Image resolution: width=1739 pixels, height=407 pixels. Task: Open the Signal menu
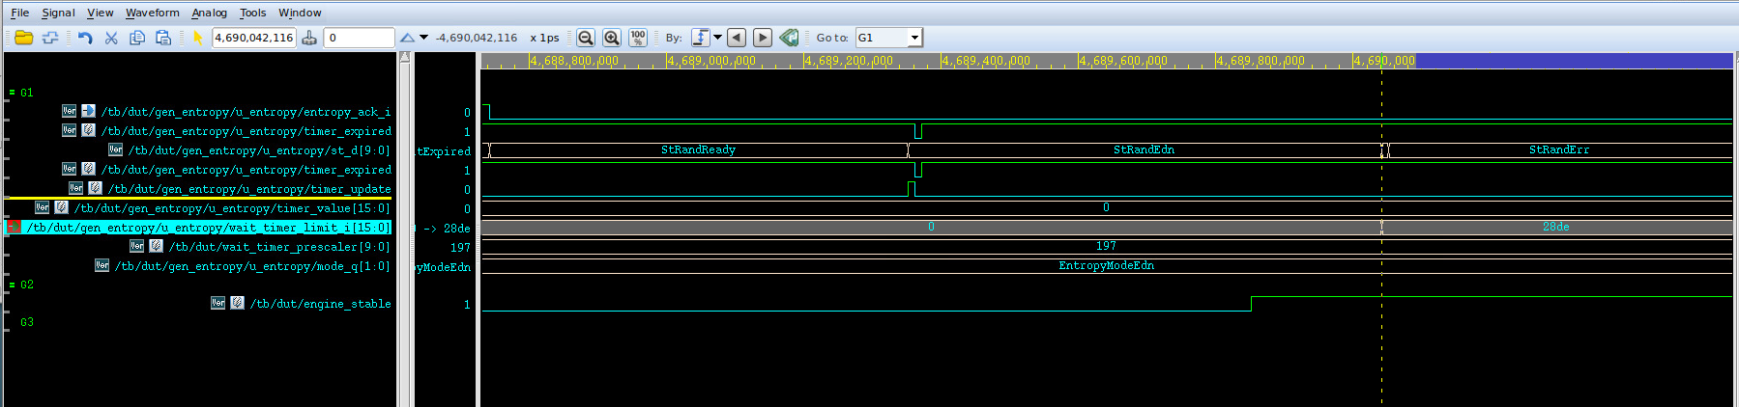click(x=58, y=13)
